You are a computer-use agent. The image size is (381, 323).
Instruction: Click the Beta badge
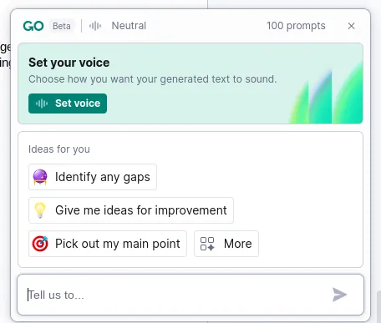click(x=62, y=26)
